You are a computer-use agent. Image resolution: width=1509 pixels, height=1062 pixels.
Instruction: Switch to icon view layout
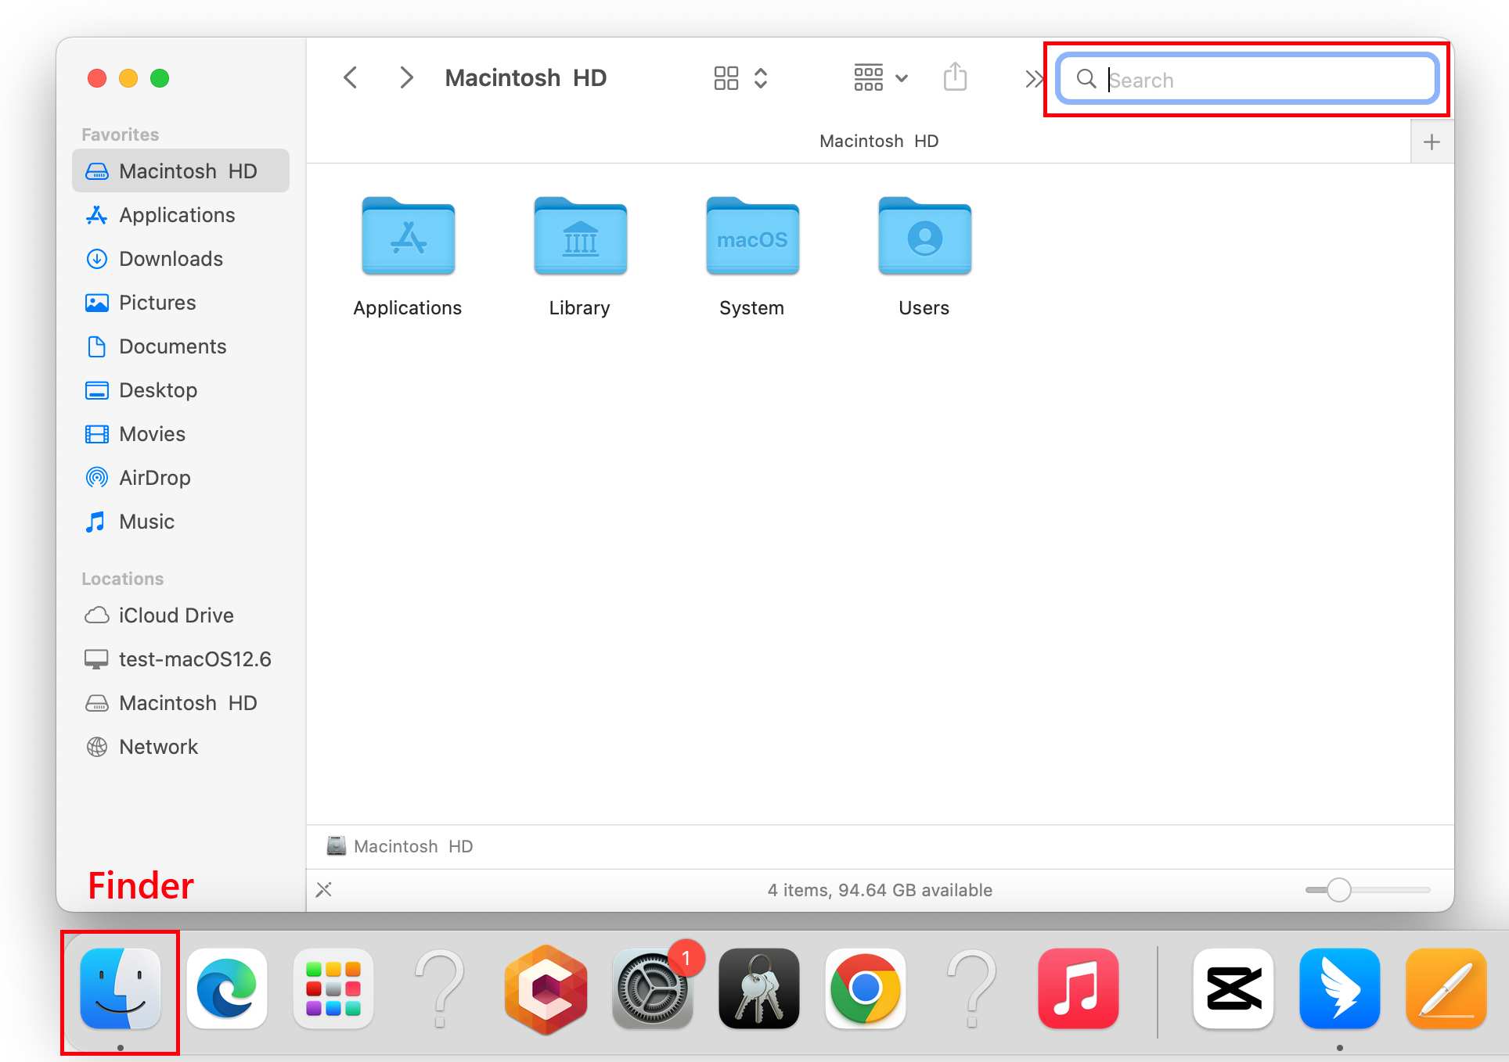(x=725, y=77)
